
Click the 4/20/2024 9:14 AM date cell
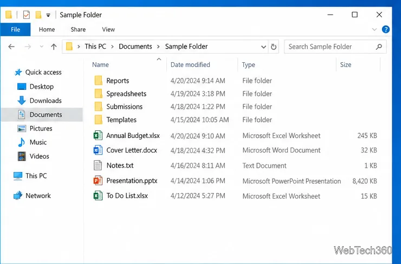coord(198,81)
